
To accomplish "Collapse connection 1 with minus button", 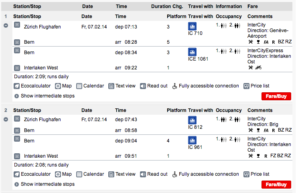I will click(x=6, y=25).
